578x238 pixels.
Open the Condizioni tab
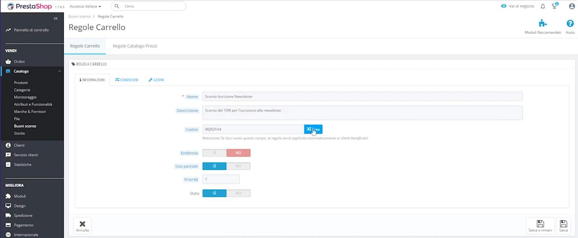click(x=127, y=80)
